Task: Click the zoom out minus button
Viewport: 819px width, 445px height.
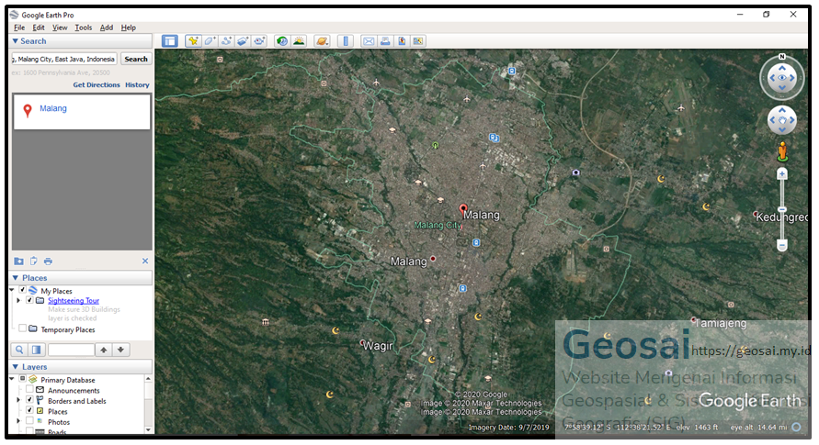Action: (782, 245)
